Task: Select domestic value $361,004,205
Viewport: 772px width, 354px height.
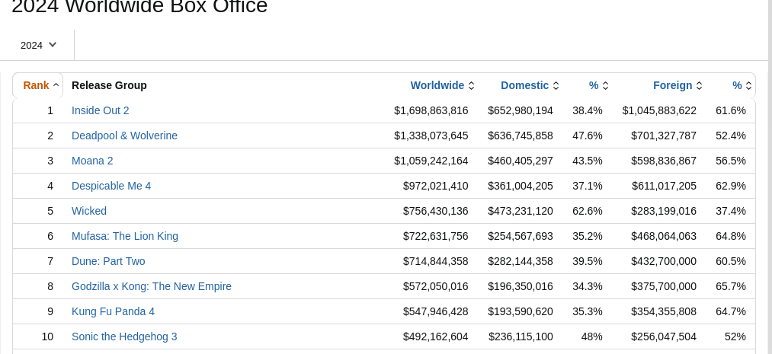Action: point(521,186)
